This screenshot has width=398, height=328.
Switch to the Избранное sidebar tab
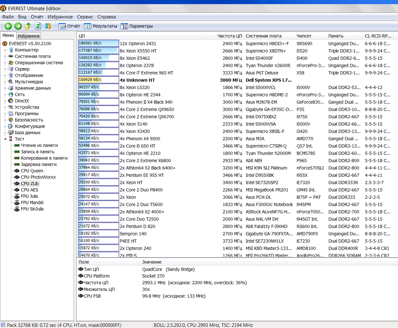[29, 36]
